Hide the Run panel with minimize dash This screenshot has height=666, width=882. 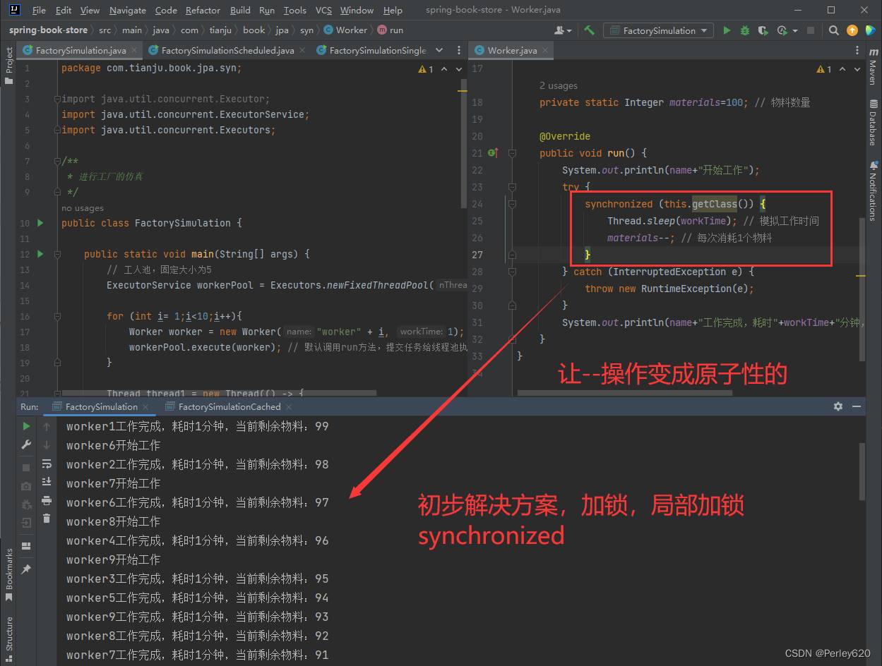(857, 406)
